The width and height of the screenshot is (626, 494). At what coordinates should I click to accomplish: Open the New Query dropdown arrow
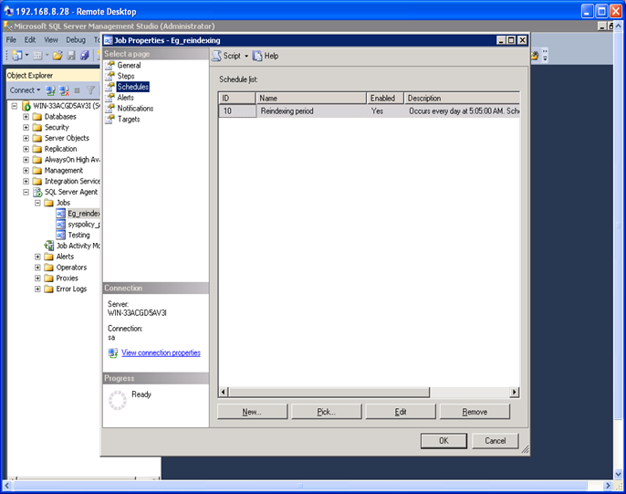tap(26, 55)
